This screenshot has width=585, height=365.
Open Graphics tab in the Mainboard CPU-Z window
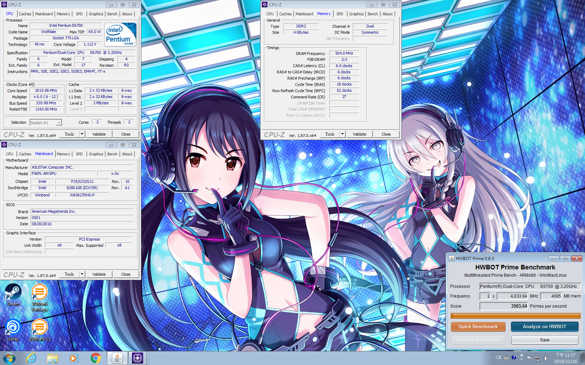pos(96,154)
